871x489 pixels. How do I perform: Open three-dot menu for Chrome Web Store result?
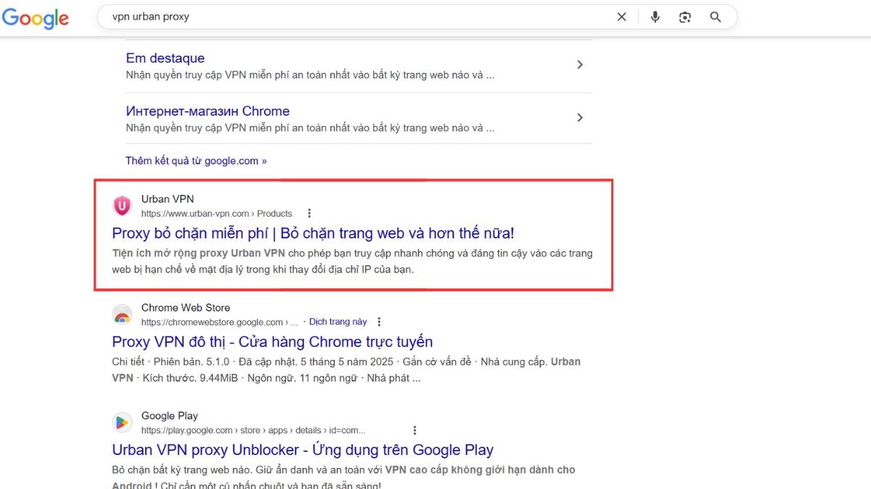click(379, 322)
